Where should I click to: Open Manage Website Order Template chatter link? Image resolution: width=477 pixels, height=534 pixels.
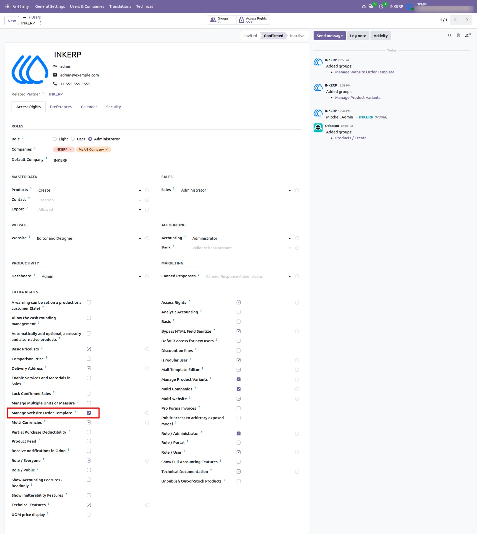[365, 72]
